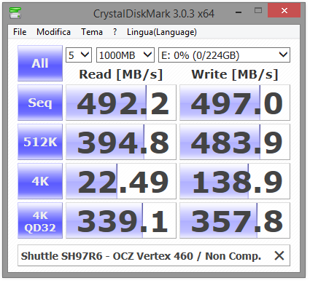Close the CrystalDiskMark window
Image resolution: width=310 pixels, height=283 pixels.
pyautogui.click(x=284, y=10)
